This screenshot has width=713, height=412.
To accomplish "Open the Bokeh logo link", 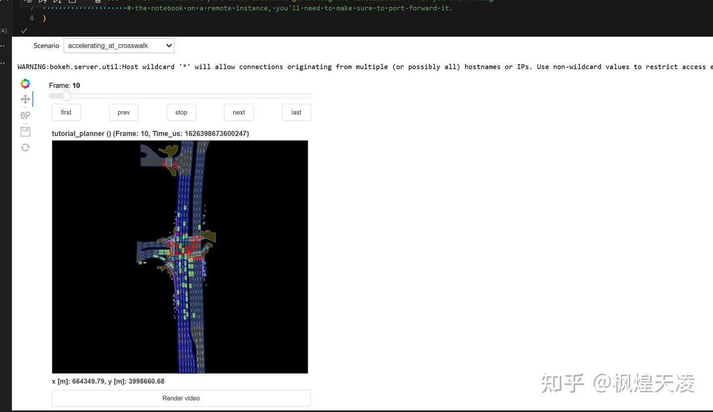I will [25, 84].
